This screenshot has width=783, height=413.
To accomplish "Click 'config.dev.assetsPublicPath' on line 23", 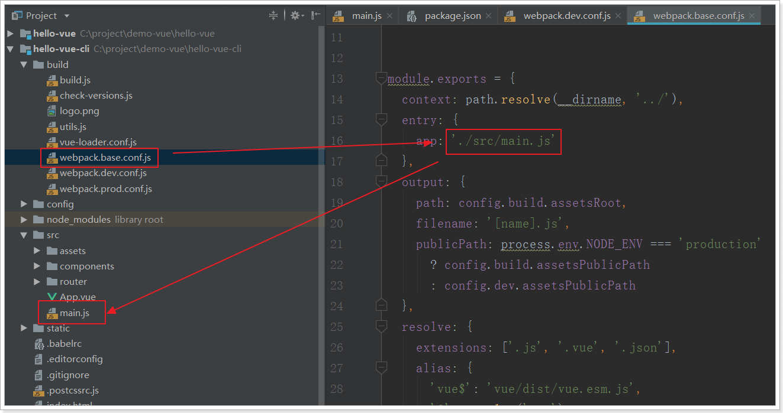I will (540, 285).
